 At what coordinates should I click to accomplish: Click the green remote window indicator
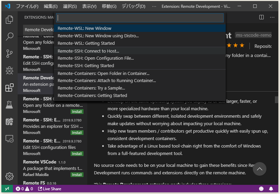[x=7, y=189]
